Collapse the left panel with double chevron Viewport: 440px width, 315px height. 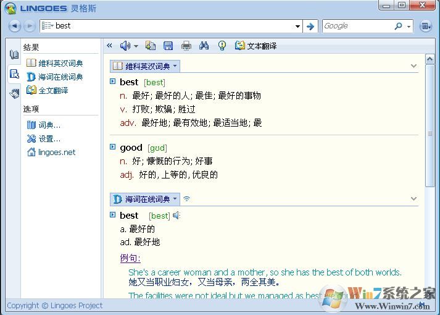[109, 46]
